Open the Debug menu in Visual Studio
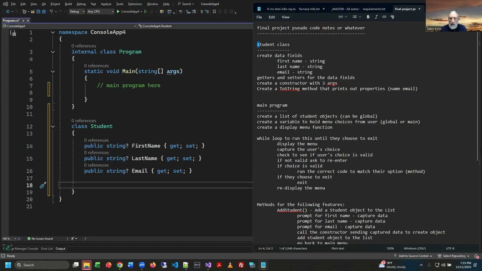The width and height of the screenshot is (482, 271). pos(81,4)
